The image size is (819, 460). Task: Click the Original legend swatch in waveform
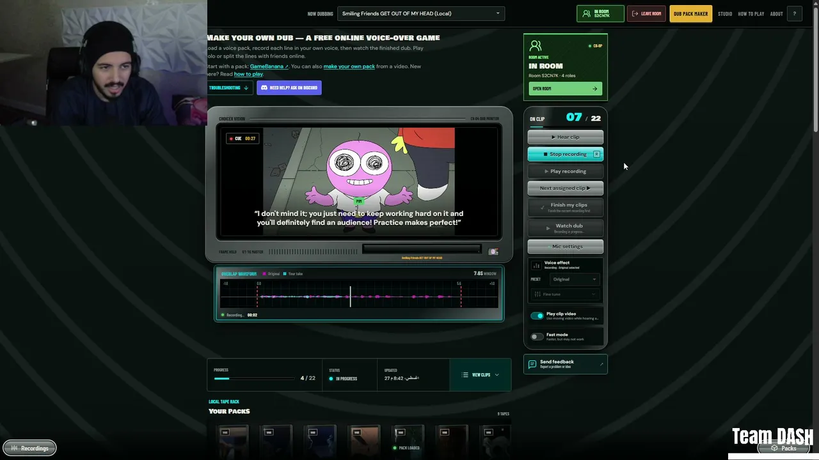[264, 274]
